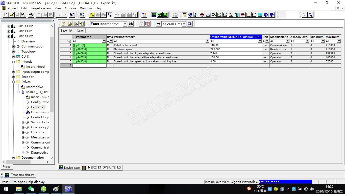Expand the 3201_CU02 tree node
The width and height of the screenshot is (345, 194).
point(9,26)
